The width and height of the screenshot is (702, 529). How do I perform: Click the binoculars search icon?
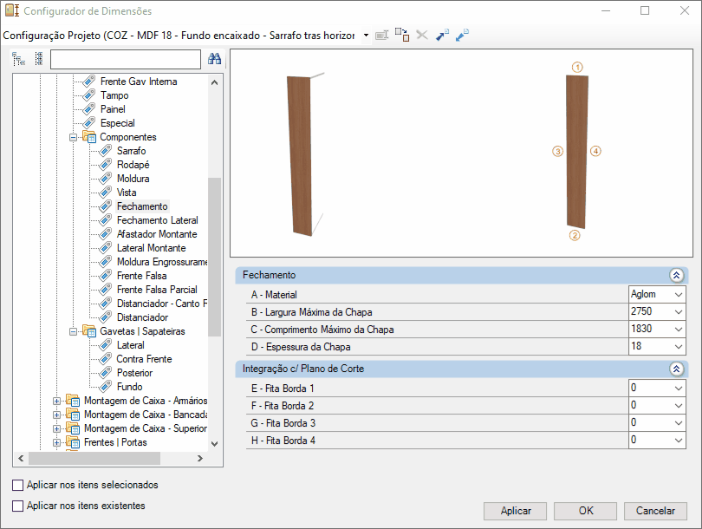point(214,59)
